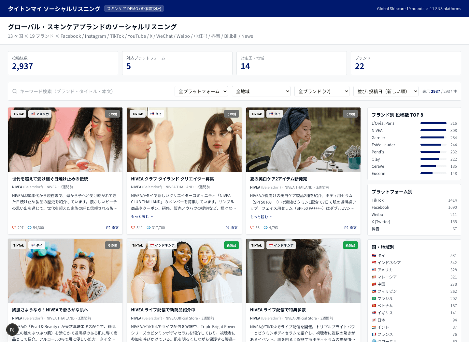The width and height of the screenshot is (469, 342).
Task: Click the search magnifier icon
Action: pos(15,91)
